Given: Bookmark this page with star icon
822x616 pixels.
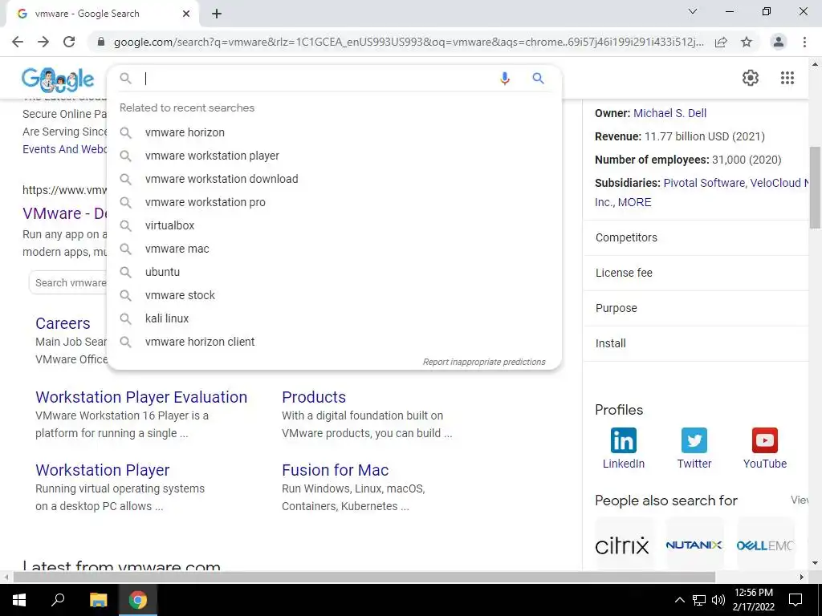Looking at the screenshot, I should pos(747,42).
